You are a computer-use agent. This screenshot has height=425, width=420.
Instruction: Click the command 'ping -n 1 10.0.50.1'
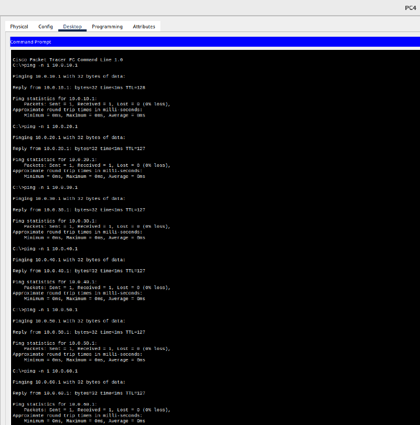pos(51,310)
